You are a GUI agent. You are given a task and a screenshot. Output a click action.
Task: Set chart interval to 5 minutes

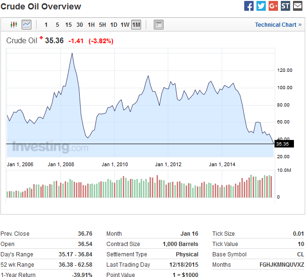(x=57, y=25)
